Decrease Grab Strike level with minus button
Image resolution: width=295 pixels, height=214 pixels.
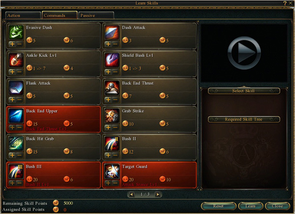[x=115, y=127]
